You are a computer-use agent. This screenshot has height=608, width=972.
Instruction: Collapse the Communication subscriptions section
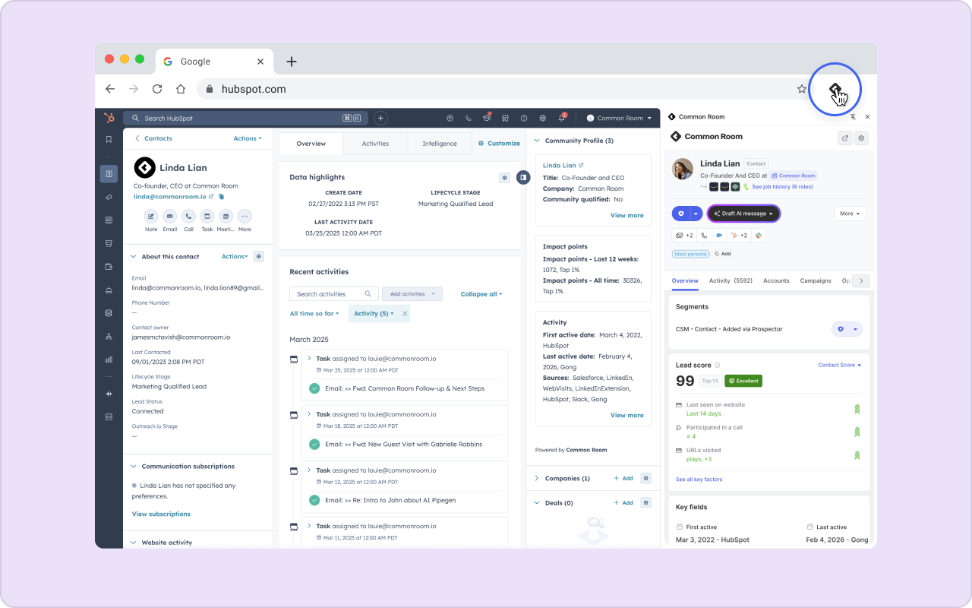tap(134, 467)
